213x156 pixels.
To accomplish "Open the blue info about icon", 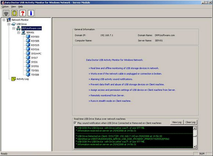I will click(x=31, y=13).
